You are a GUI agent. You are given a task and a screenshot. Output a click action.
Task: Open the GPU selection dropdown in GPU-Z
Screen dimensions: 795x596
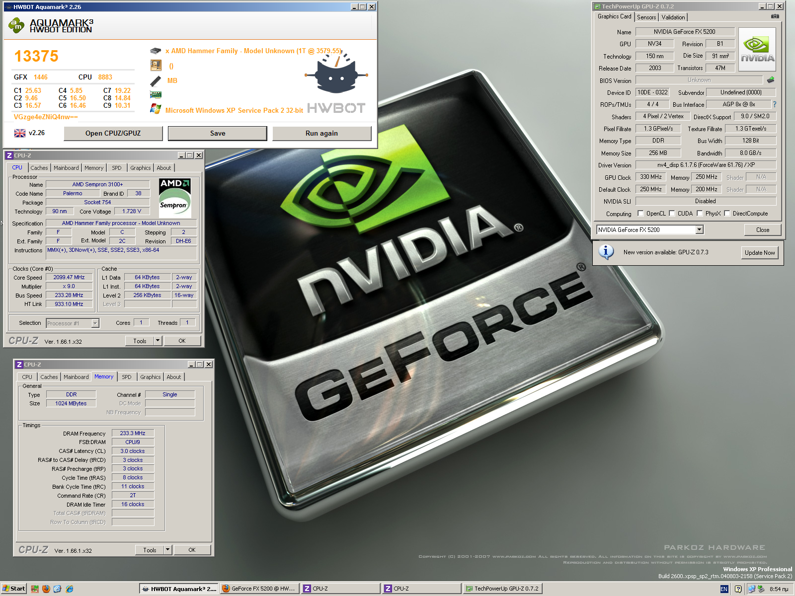(699, 229)
